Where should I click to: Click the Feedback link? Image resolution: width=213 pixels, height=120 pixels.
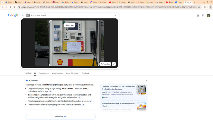click(85, 73)
